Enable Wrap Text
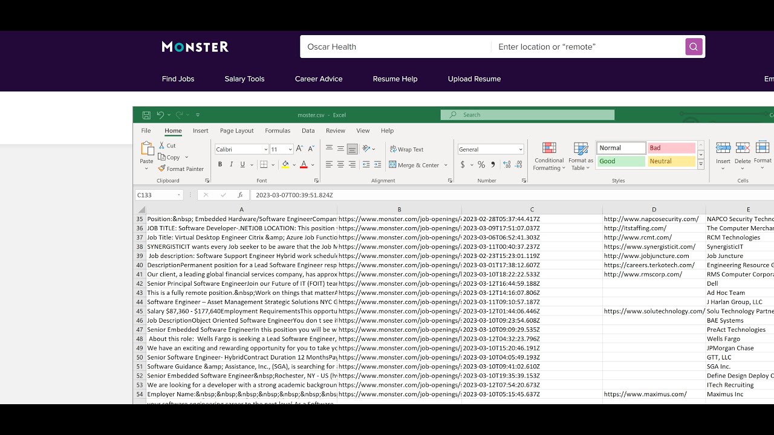The height and width of the screenshot is (435, 774). [x=406, y=149]
